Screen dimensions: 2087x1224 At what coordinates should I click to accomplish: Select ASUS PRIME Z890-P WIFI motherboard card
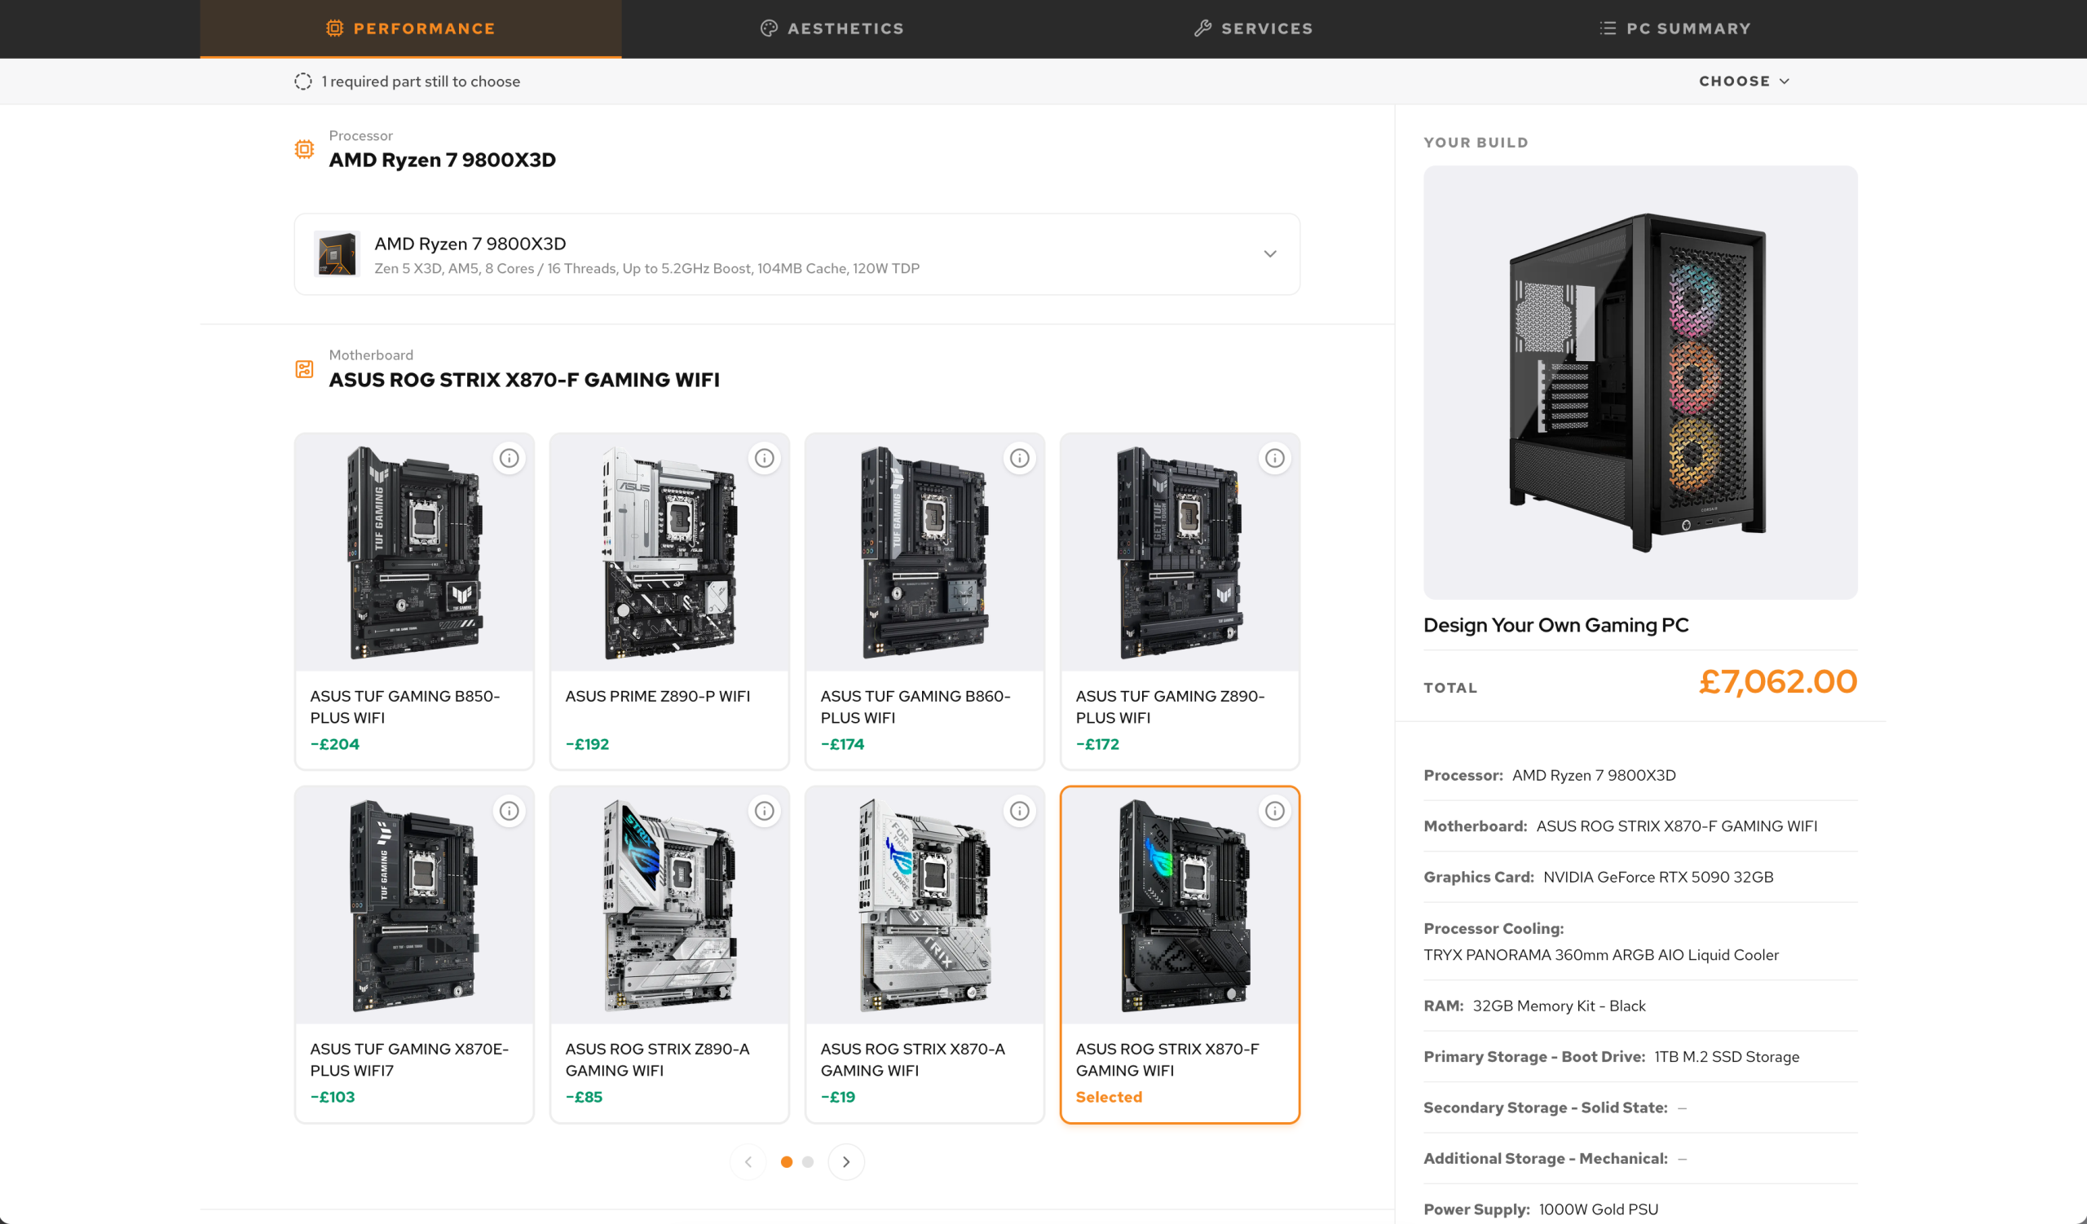point(669,601)
